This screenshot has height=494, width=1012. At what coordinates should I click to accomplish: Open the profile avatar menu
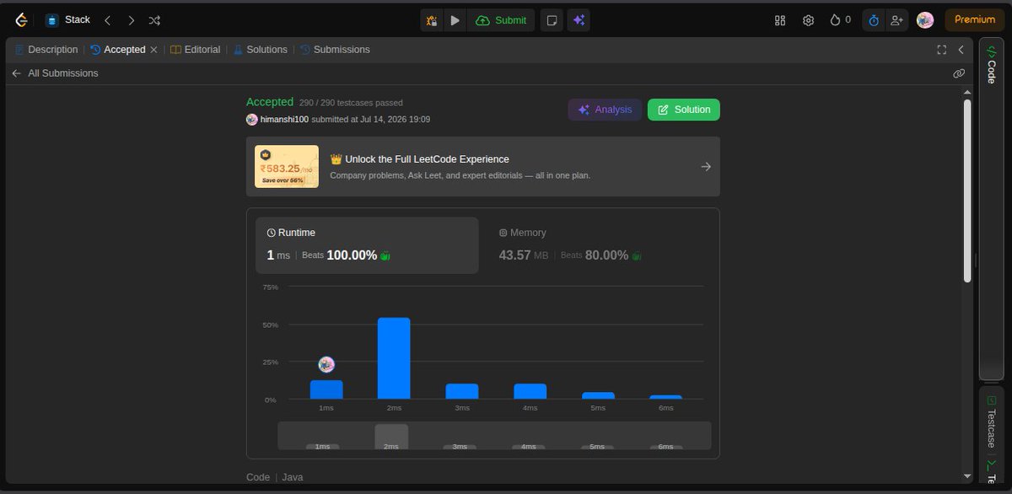(x=925, y=20)
